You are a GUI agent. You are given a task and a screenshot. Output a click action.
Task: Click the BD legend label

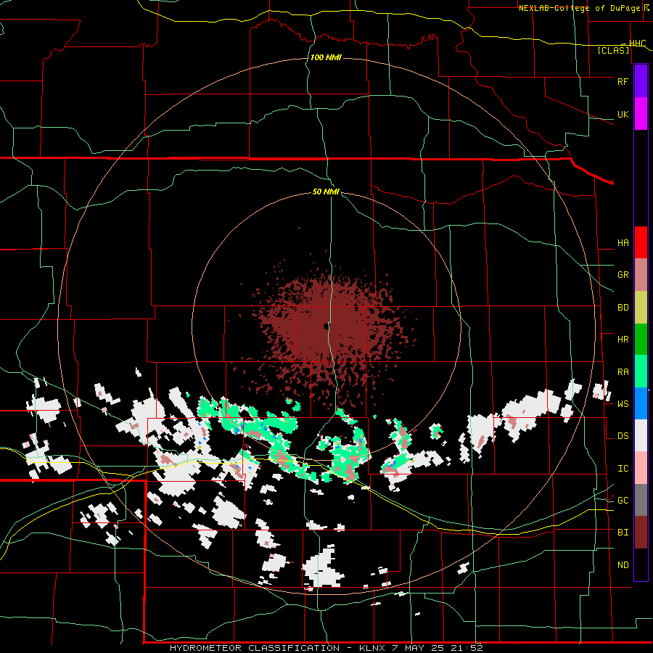[623, 308]
